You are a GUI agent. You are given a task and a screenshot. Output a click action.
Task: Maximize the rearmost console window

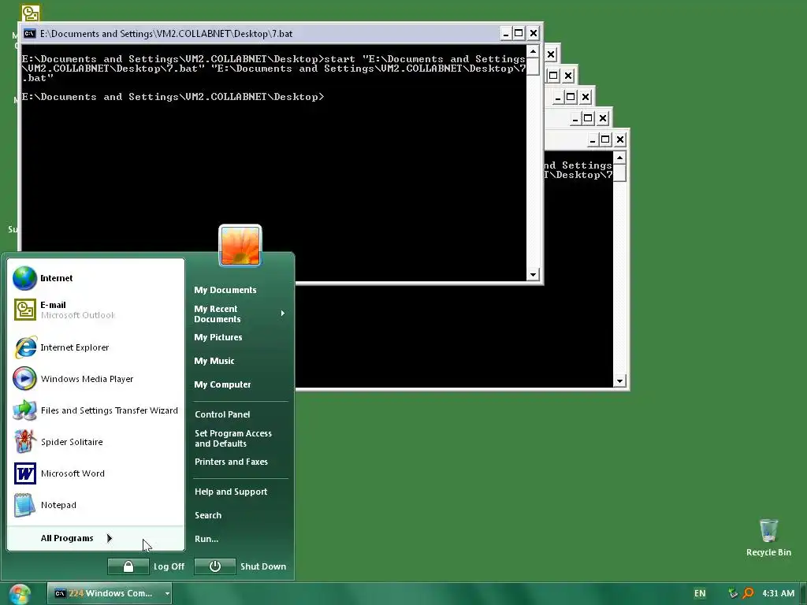pyautogui.click(x=606, y=139)
